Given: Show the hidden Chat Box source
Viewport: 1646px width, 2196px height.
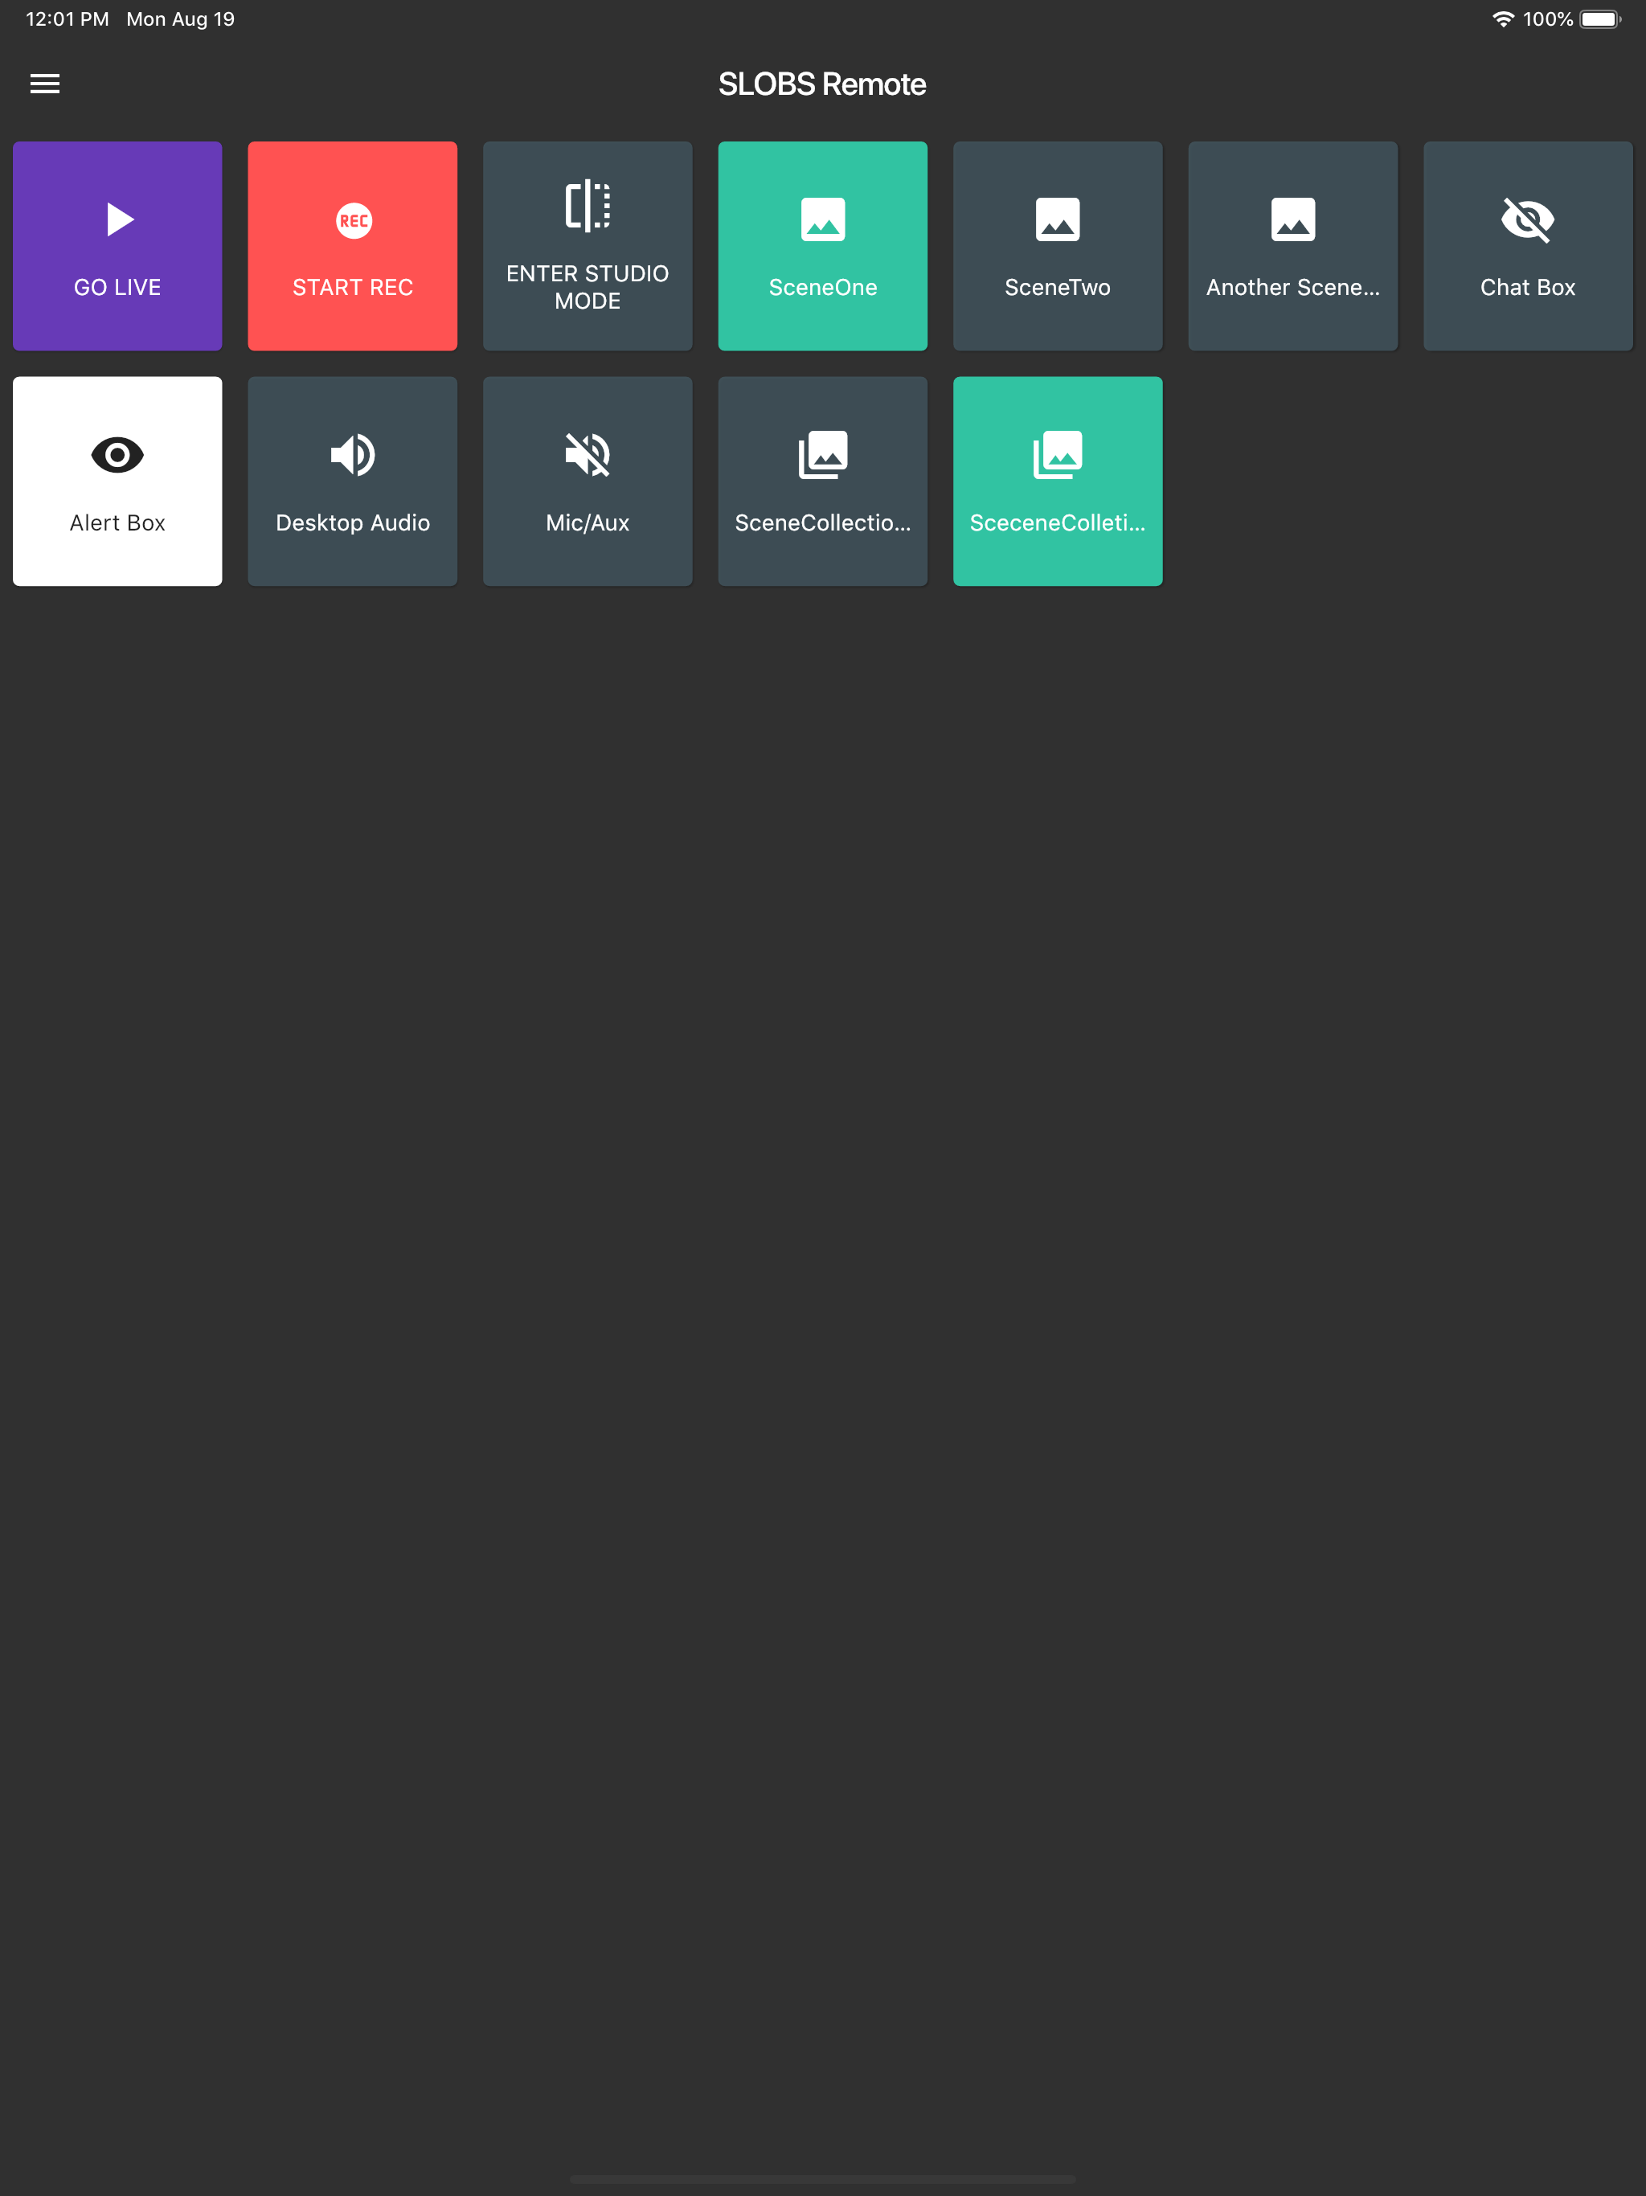Looking at the screenshot, I should tap(1529, 246).
